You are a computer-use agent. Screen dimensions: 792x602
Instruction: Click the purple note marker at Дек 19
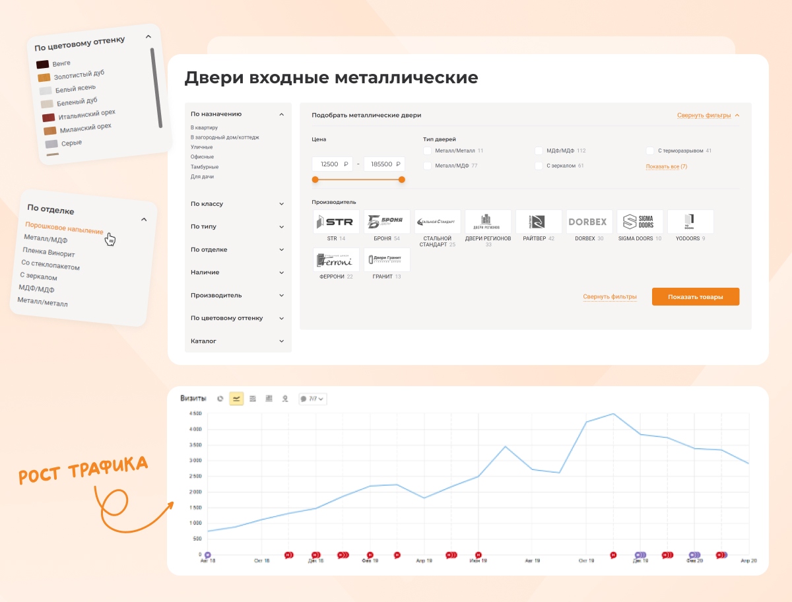[x=640, y=555]
